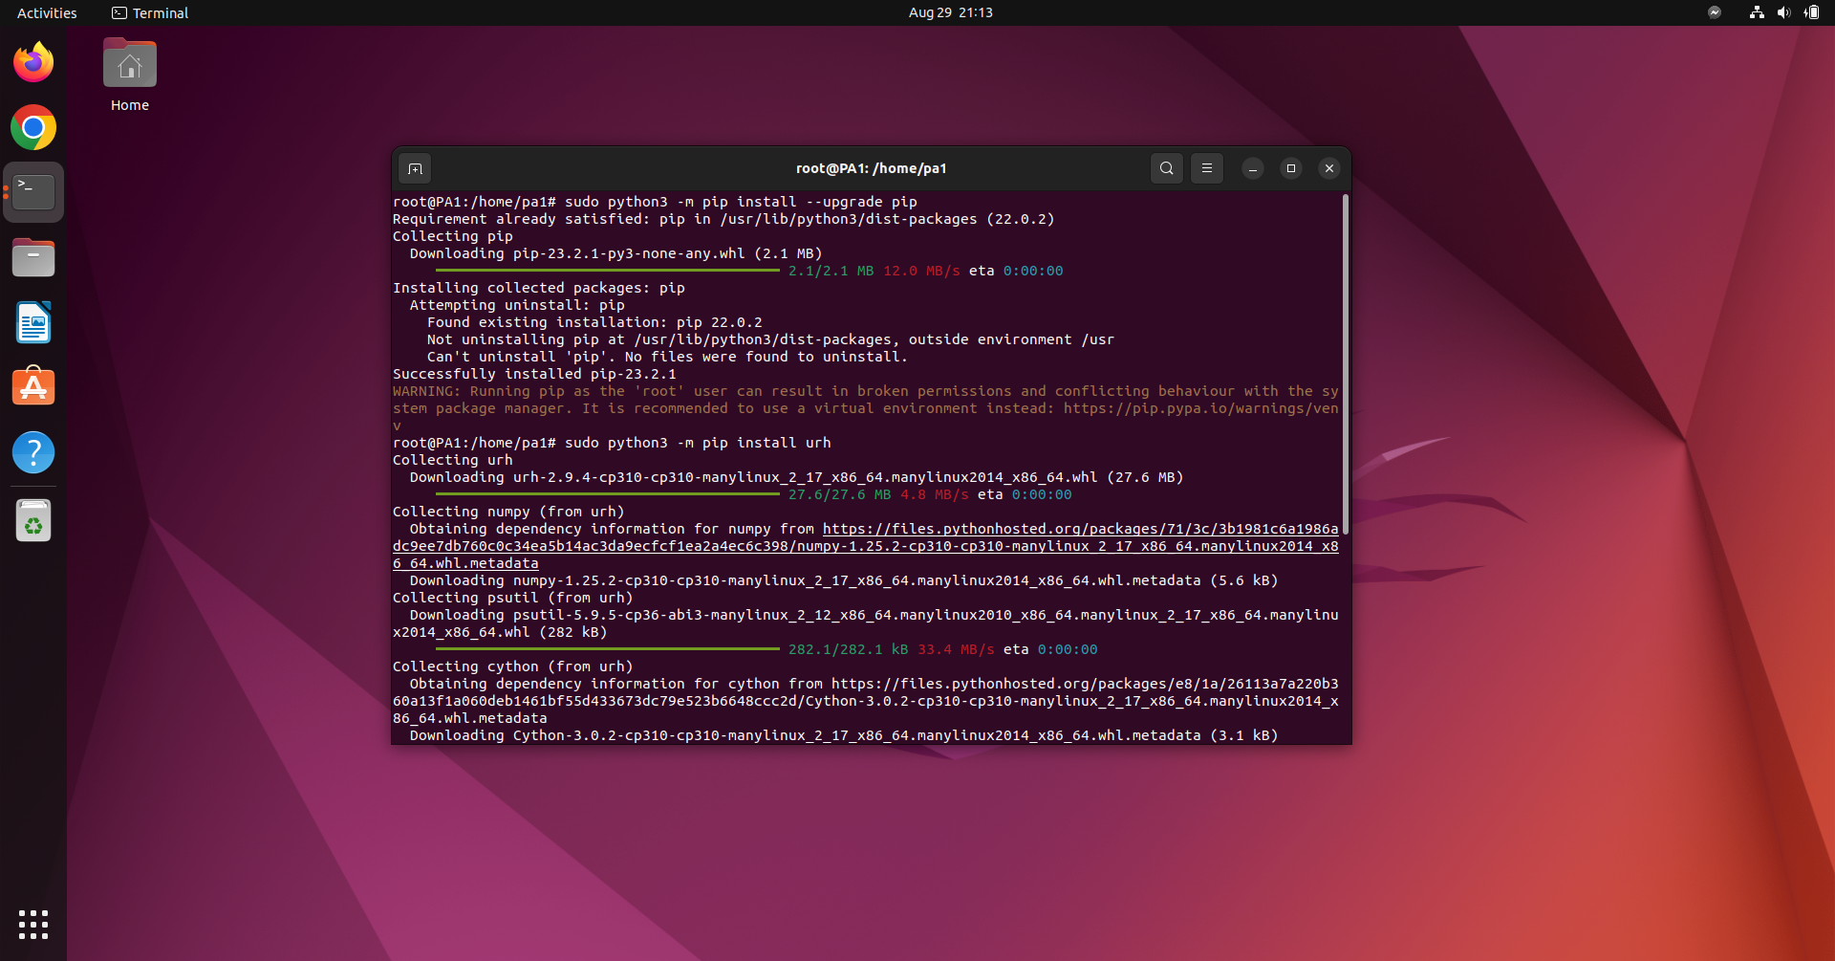Mute system audio via the speaker indicator
1835x961 pixels.
1783,12
